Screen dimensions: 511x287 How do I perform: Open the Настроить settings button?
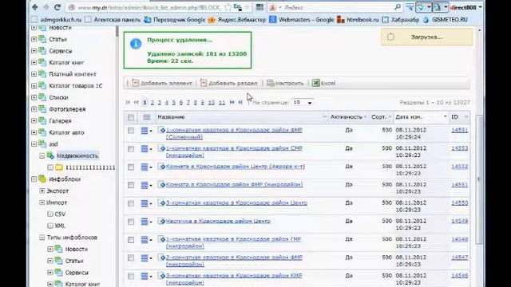(x=285, y=83)
